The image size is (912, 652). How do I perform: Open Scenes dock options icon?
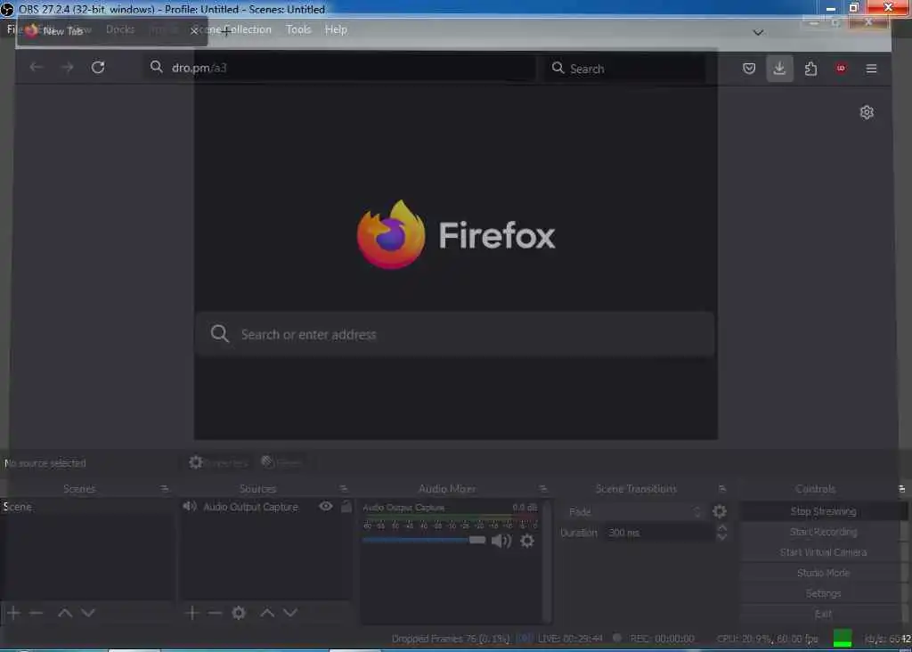click(165, 489)
